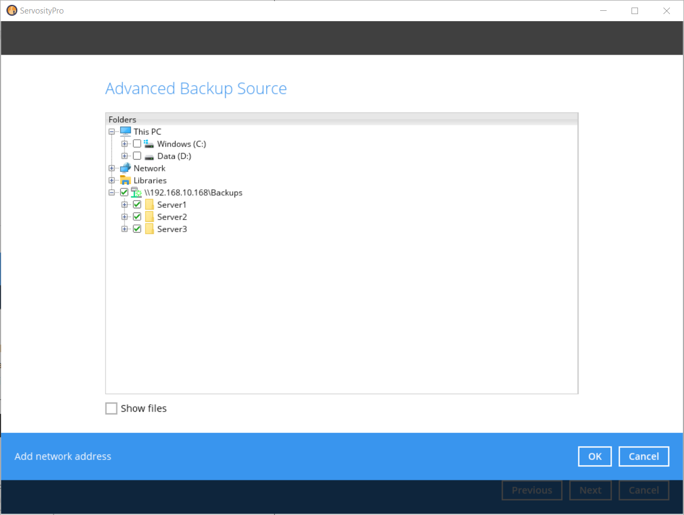This screenshot has width=684, height=515.
Task: Click the network share icon beside \\192.168.10.168\Backups
Action: point(136,192)
